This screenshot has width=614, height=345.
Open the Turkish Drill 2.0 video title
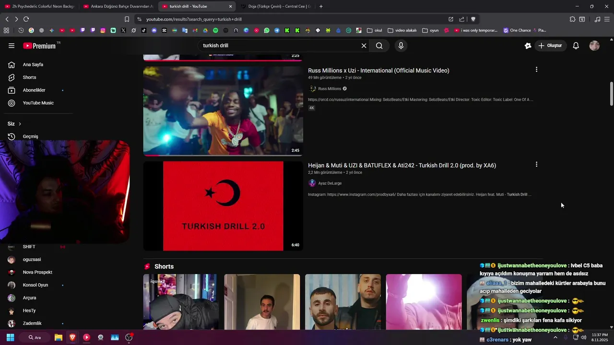[x=402, y=165]
